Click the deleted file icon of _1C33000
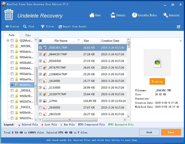Viewport: 185px width, 144px height. tap(45, 87)
